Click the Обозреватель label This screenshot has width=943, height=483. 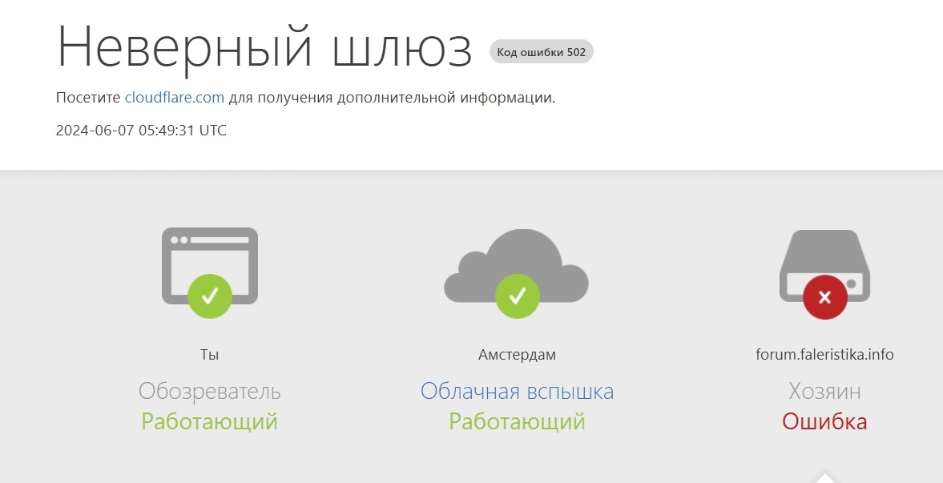[209, 391]
